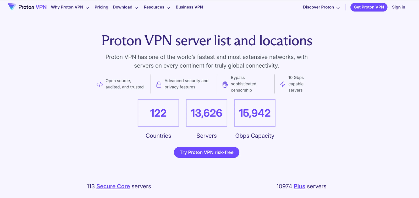Click the Gbps Capacity label
This screenshot has width=419, height=198.
255,136
